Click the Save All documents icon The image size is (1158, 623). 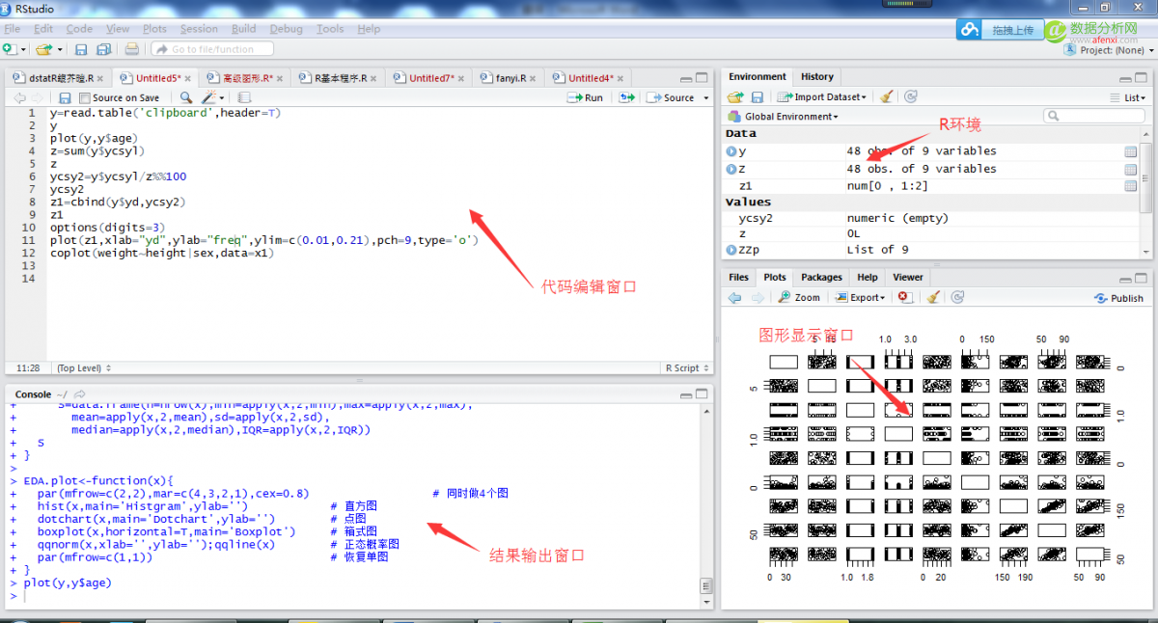103,49
